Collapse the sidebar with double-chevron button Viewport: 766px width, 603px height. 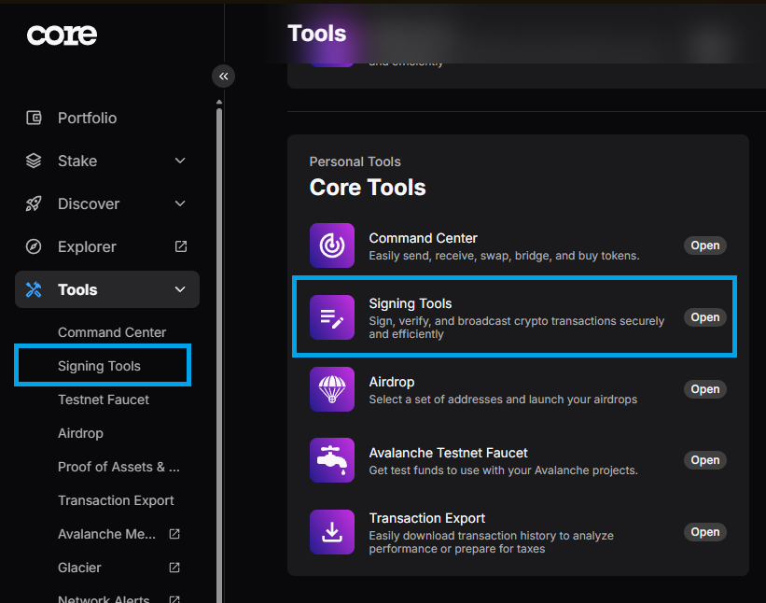pyautogui.click(x=223, y=77)
